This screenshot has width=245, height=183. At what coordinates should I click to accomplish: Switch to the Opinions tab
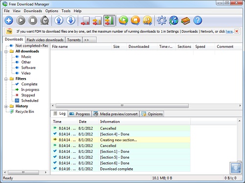[x=152, y=114]
